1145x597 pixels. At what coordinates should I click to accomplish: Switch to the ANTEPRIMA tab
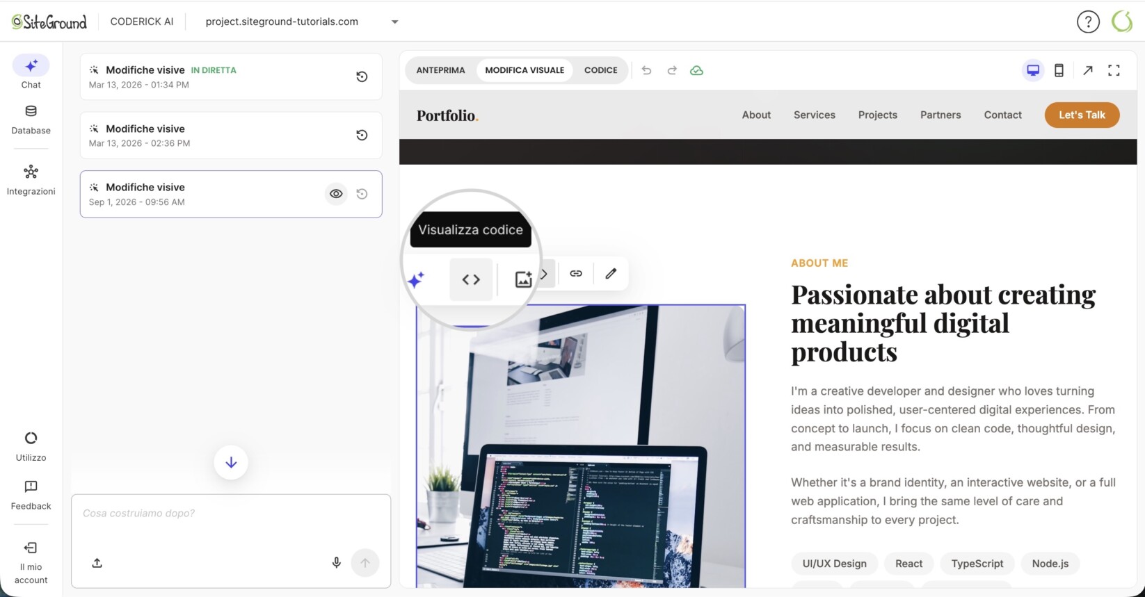click(x=440, y=70)
